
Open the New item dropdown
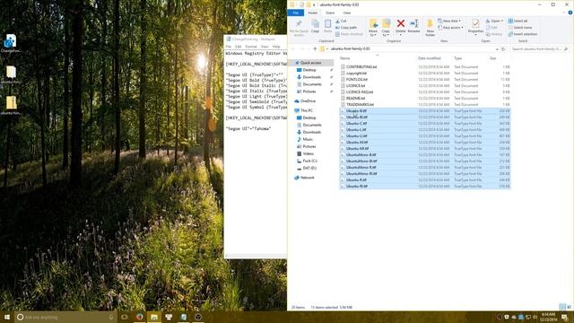[449, 21]
